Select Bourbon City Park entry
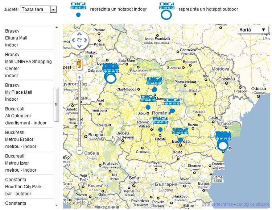Image resolution: width=272 pixels, height=210 pixels. [x=29, y=186]
